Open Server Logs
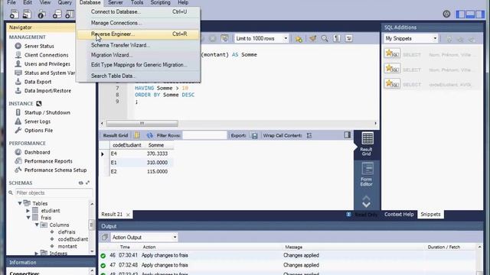The height and width of the screenshot is (275, 490). (x=38, y=121)
